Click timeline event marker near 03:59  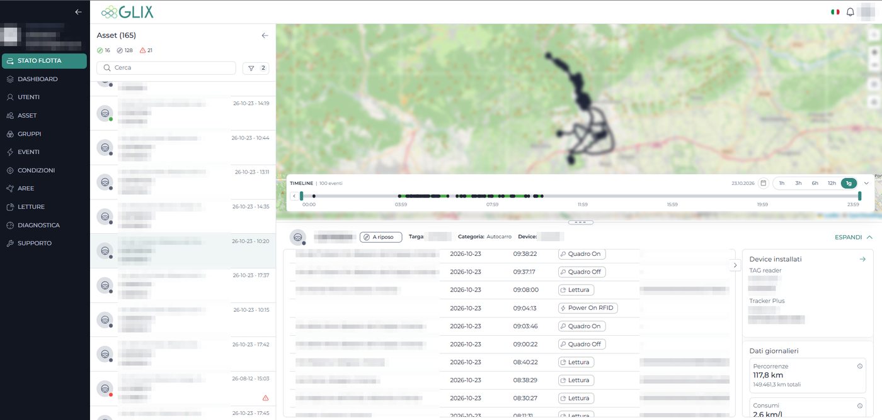[400, 196]
